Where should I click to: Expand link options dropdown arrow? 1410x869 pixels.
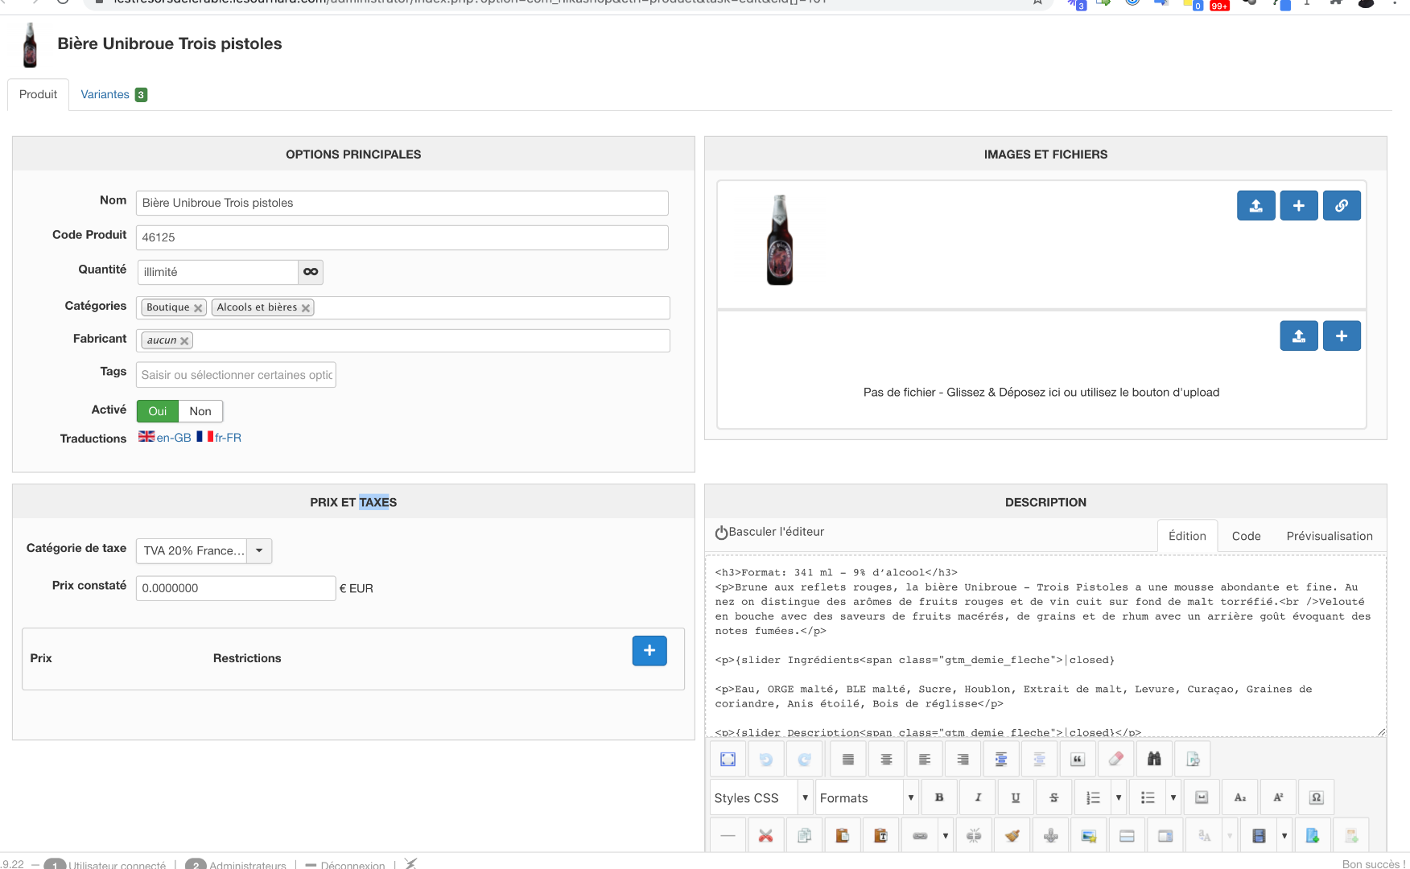(946, 836)
